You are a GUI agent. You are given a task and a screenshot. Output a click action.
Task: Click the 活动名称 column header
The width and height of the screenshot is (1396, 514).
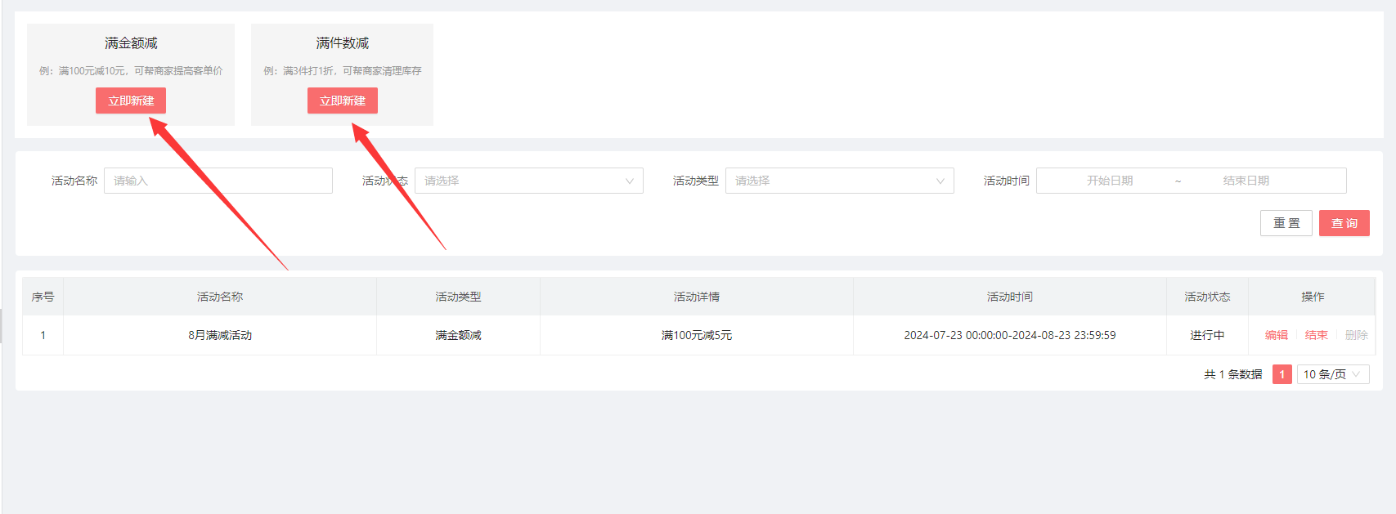pyautogui.click(x=220, y=297)
